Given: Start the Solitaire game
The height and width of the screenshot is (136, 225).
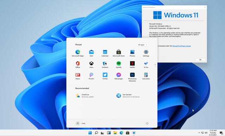Looking at the screenshot, I should 105,64.
